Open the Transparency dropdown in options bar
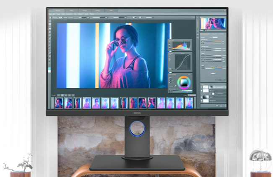The image size is (273, 177). coord(105,18)
